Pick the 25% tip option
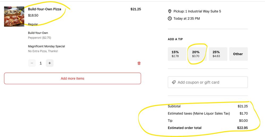 tap(218, 54)
